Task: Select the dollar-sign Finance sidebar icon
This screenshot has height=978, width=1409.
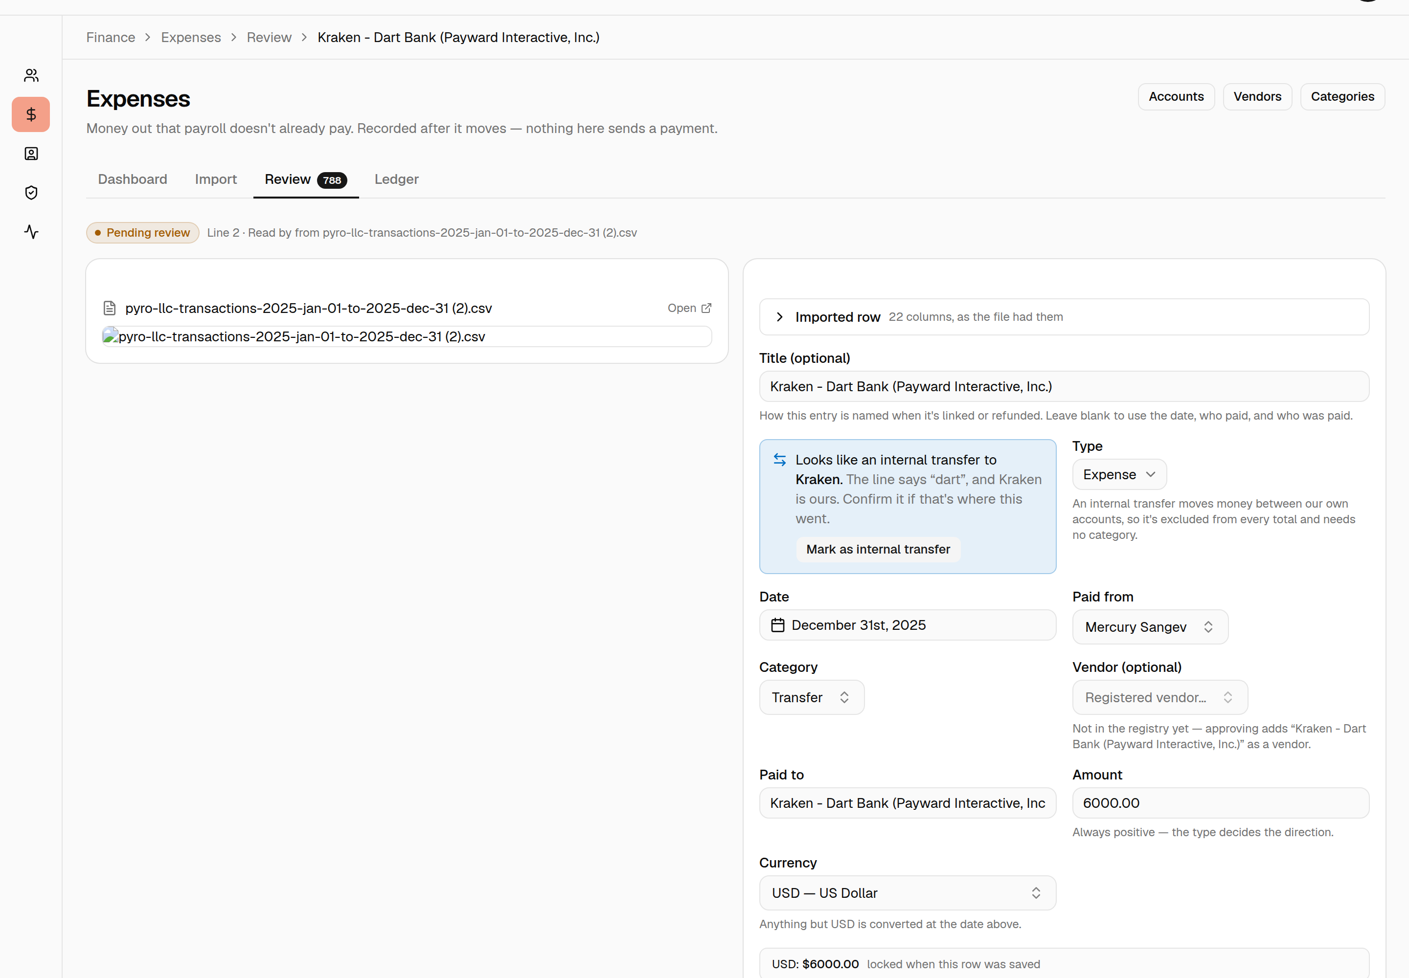Action: (x=31, y=114)
